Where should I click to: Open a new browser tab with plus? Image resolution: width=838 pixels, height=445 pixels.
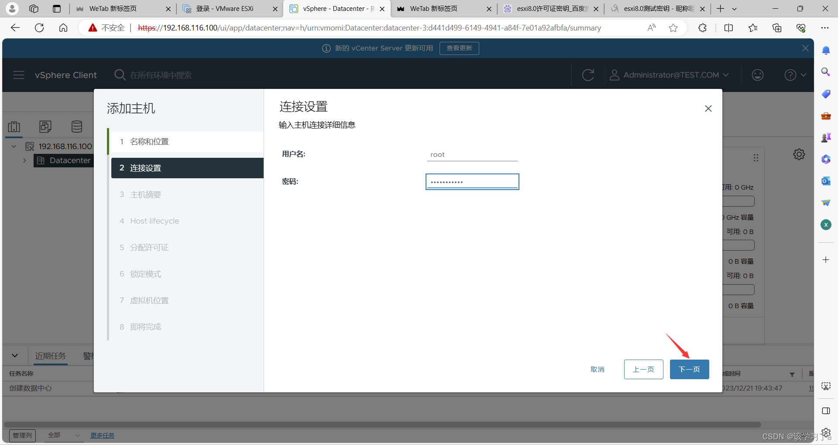(720, 9)
